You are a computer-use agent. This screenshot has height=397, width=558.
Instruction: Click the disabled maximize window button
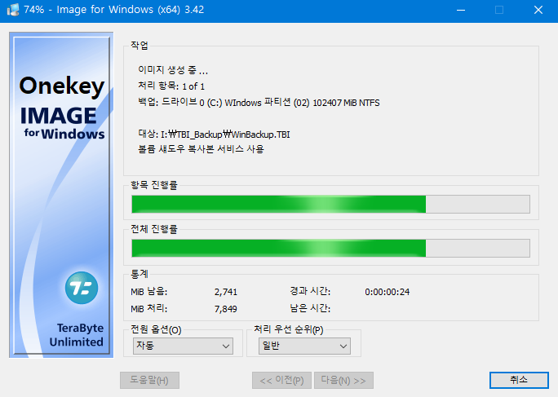tap(499, 10)
